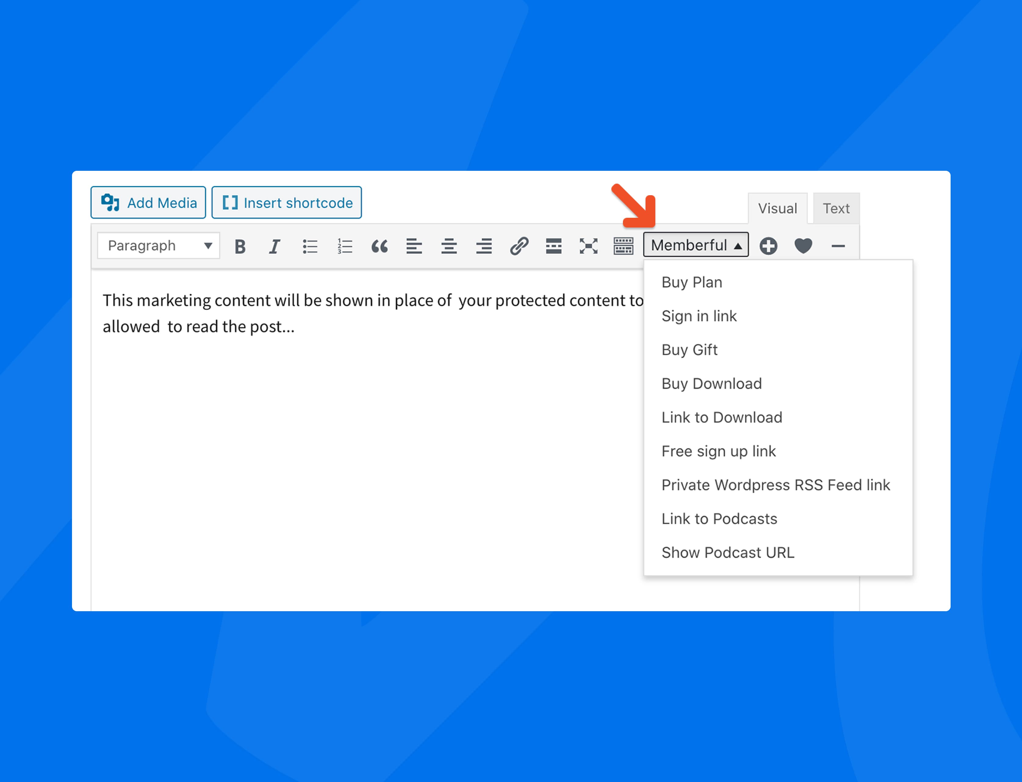Align text to the right
This screenshot has height=782, width=1022.
(484, 246)
